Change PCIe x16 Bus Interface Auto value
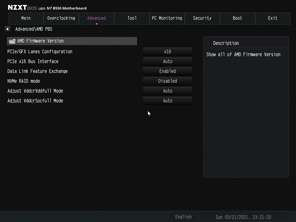 (x=168, y=61)
